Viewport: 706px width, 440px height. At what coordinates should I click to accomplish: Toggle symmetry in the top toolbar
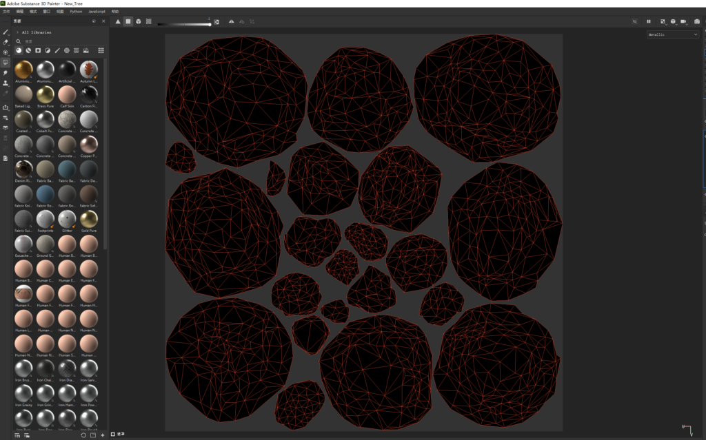point(232,21)
